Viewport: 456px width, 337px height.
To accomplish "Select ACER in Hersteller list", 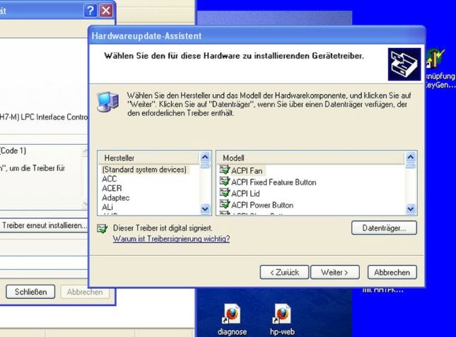I will [112, 188].
